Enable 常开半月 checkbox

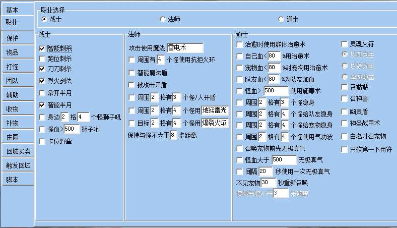42,93
